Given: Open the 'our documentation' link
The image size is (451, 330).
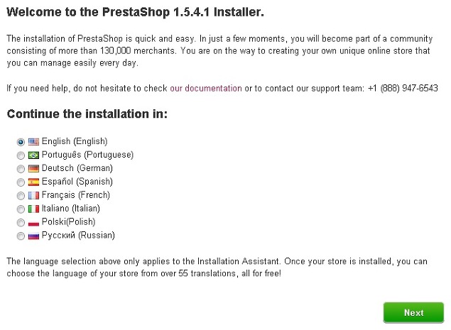Looking at the screenshot, I should click(x=206, y=88).
